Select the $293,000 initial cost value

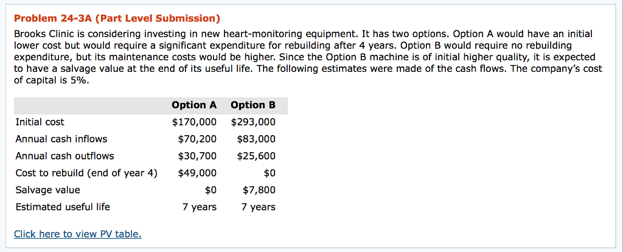coord(253,122)
